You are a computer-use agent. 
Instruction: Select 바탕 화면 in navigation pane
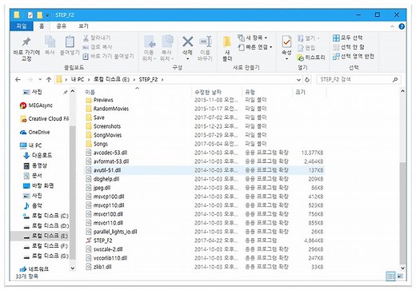38,185
